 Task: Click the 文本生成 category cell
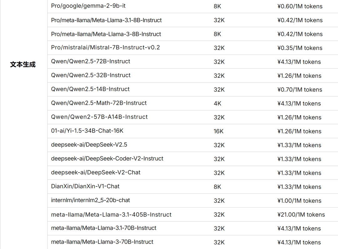23,65
